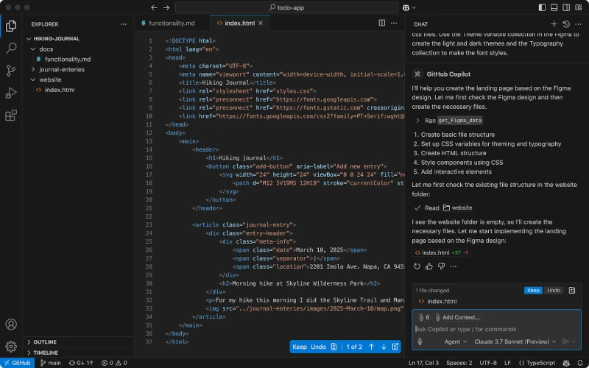Open the Customize Layout icon
Image resolution: width=589 pixels, height=368 pixels.
tap(578, 7)
